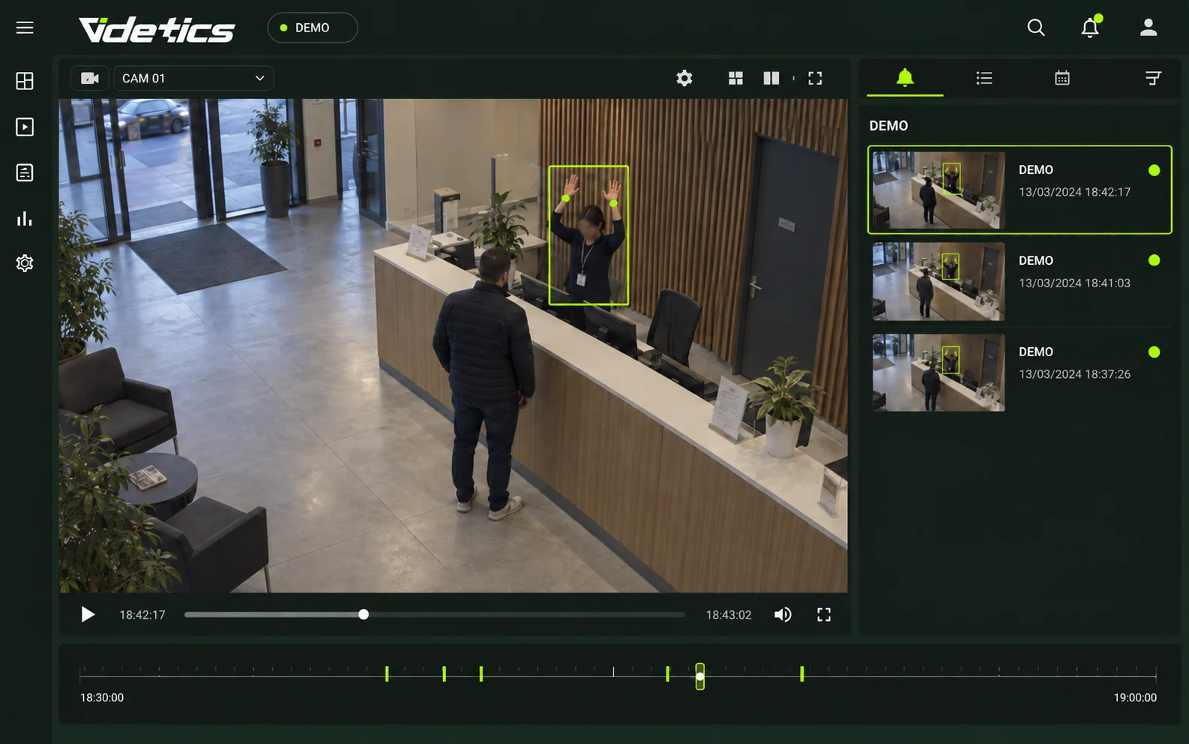Switch to the list view tab
Image resolution: width=1189 pixels, height=744 pixels.
[x=984, y=78]
